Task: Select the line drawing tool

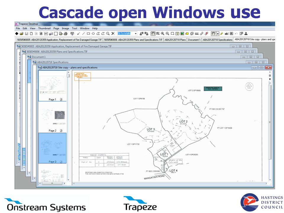Action: (x=83, y=33)
